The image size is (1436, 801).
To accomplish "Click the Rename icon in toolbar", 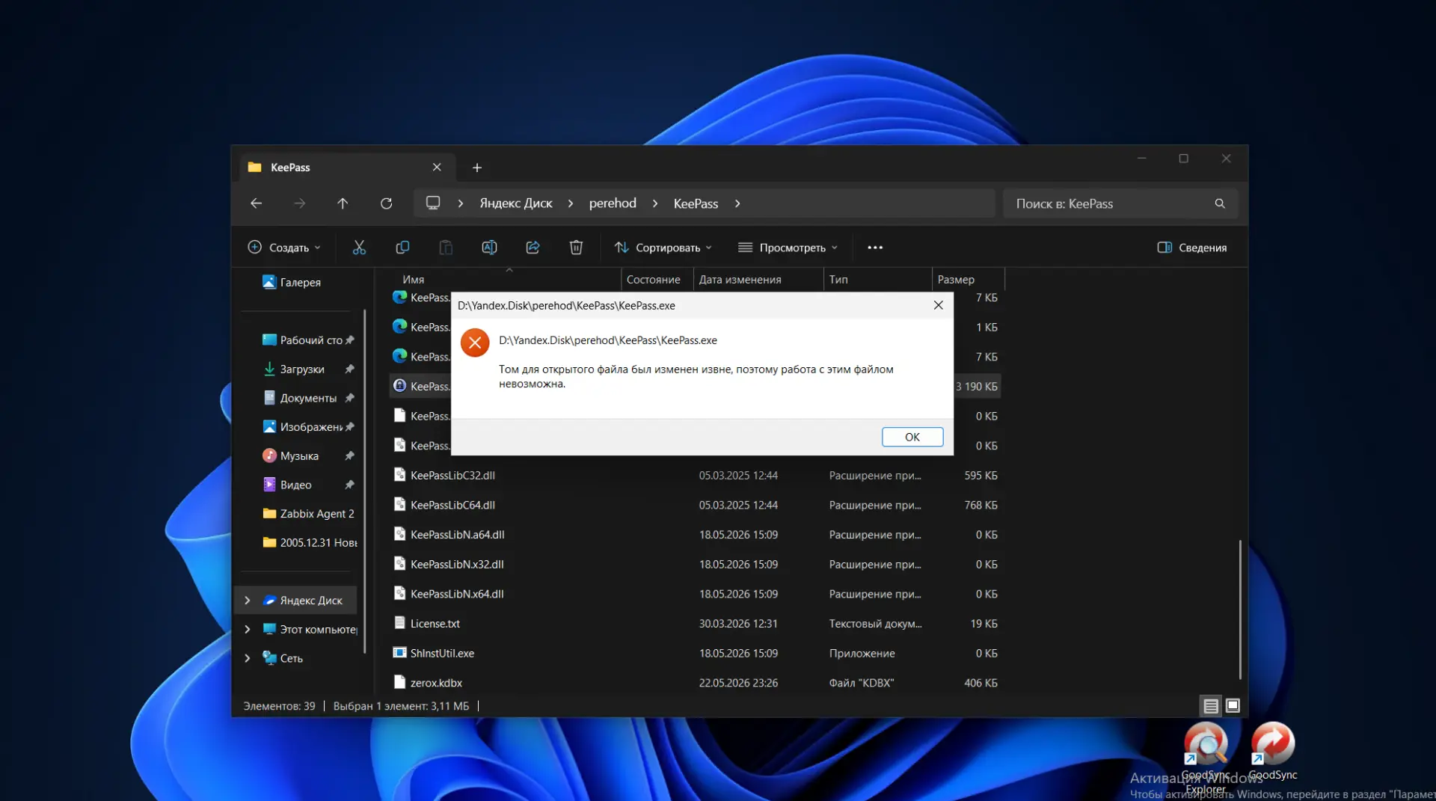I will click(x=489, y=248).
